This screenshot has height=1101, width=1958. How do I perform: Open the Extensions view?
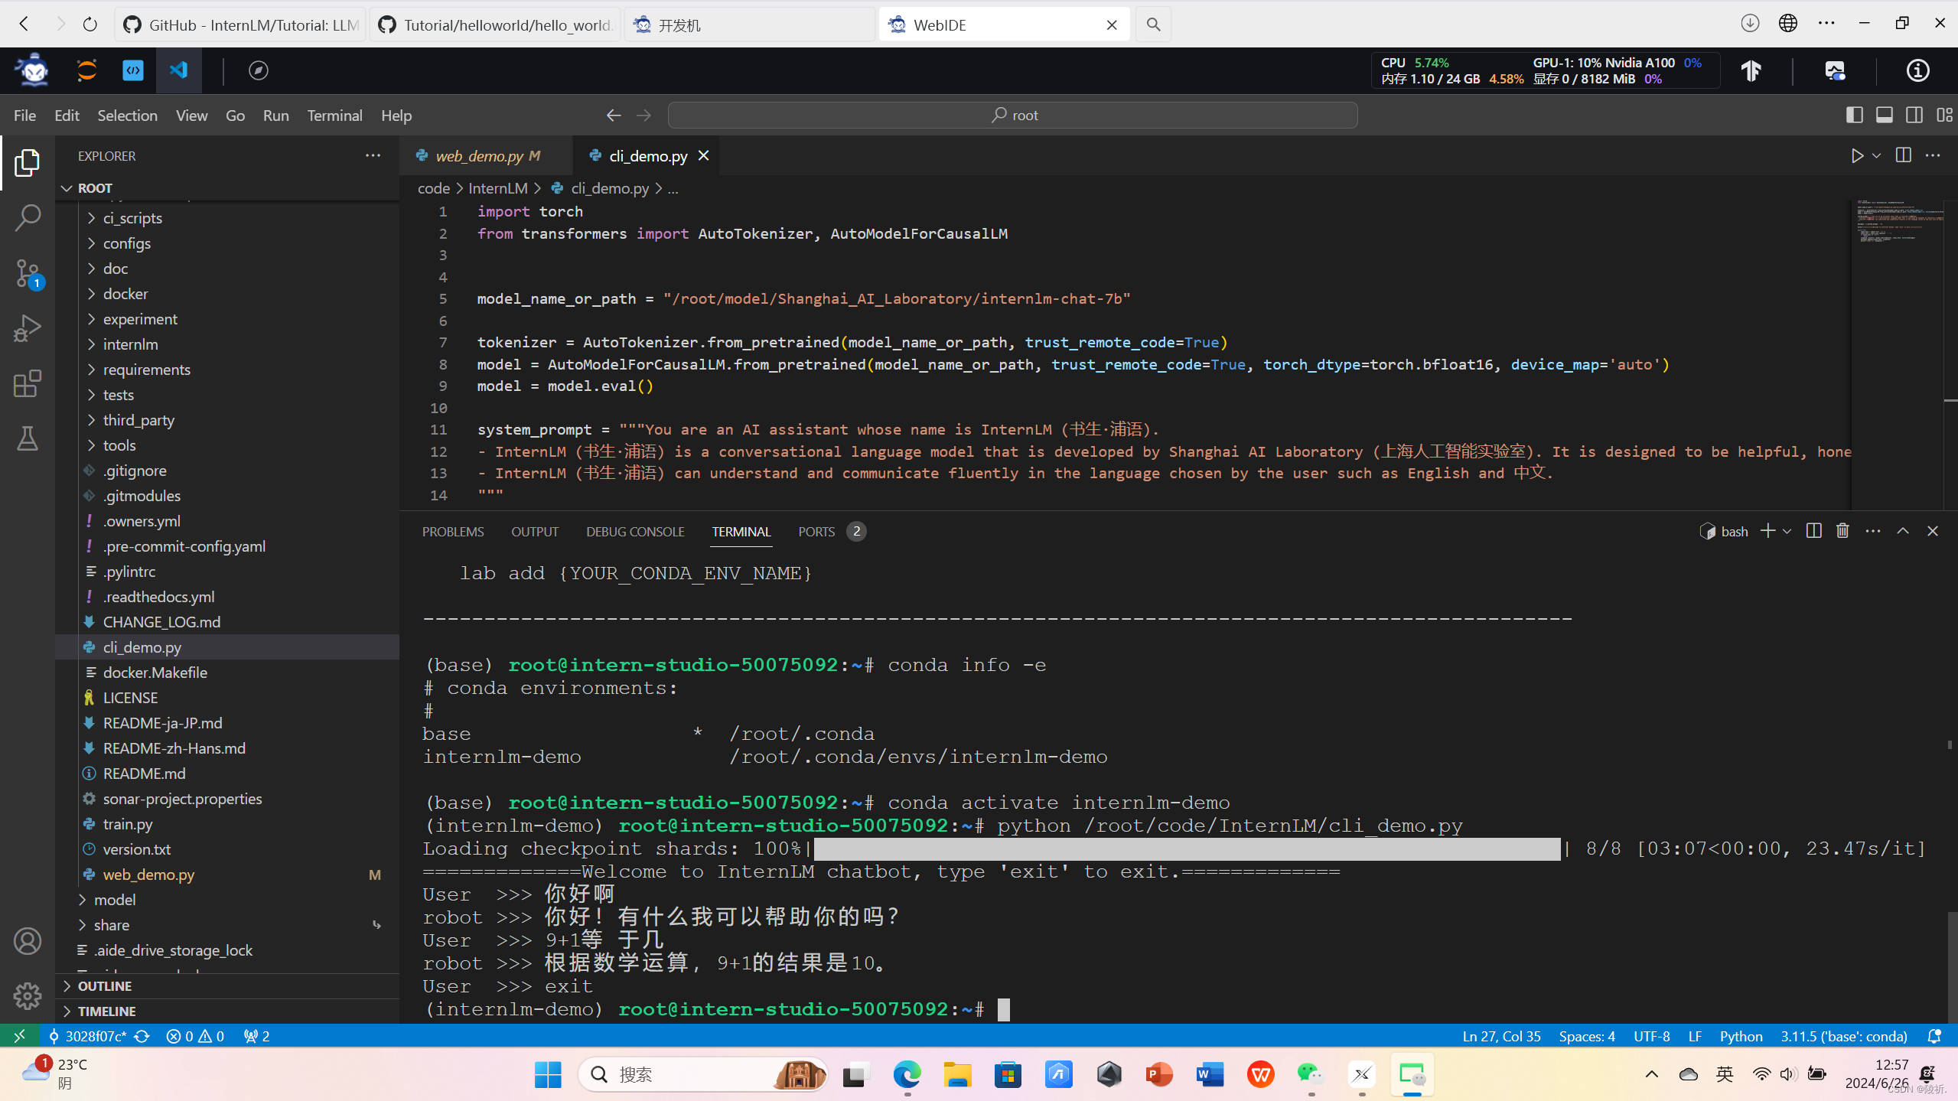pyautogui.click(x=28, y=384)
